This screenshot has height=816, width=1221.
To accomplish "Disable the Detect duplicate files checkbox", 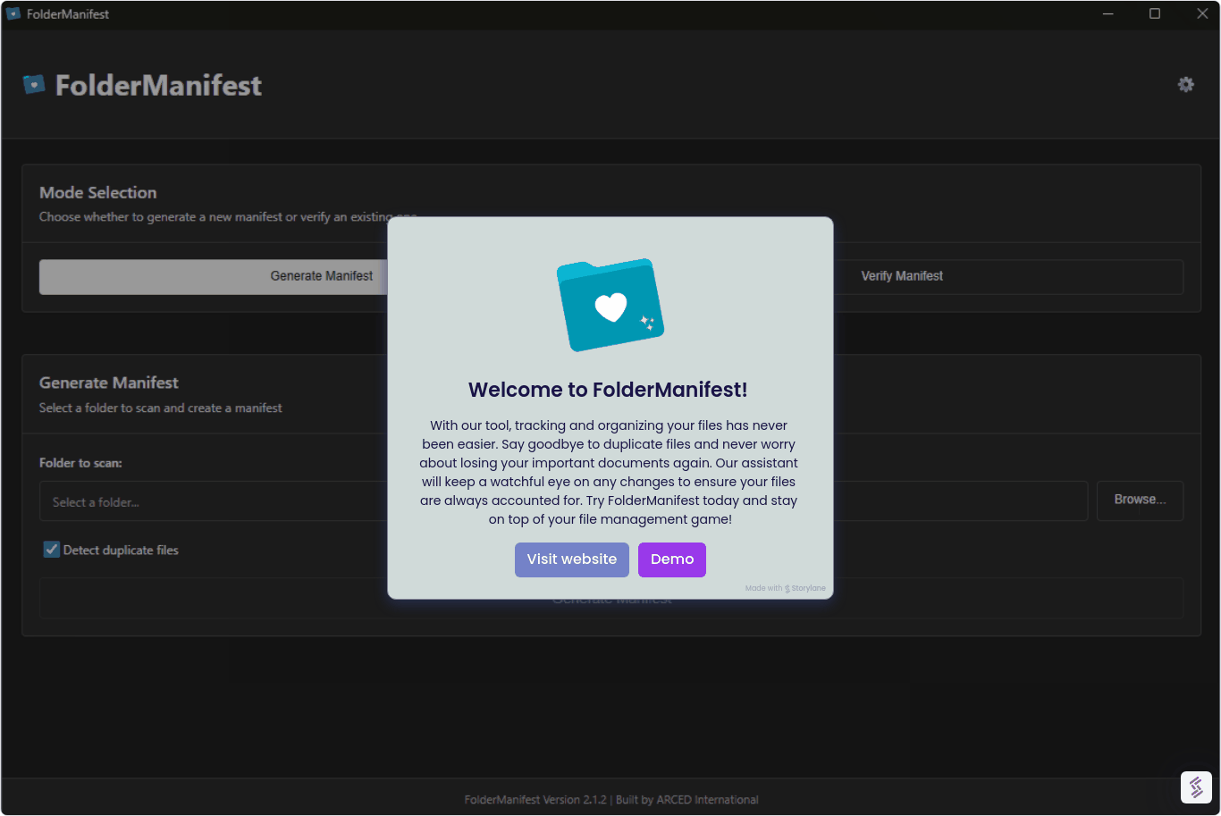I will pyautogui.click(x=51, y=549).
